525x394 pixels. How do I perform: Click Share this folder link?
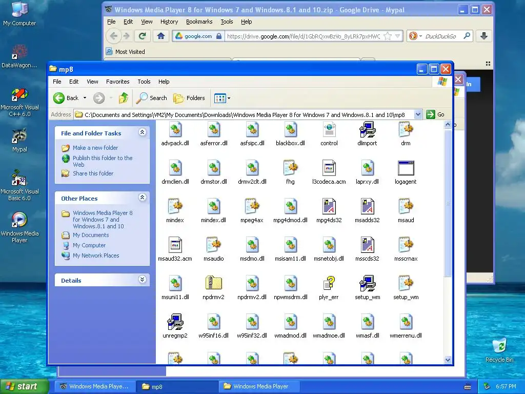[93, 173]
